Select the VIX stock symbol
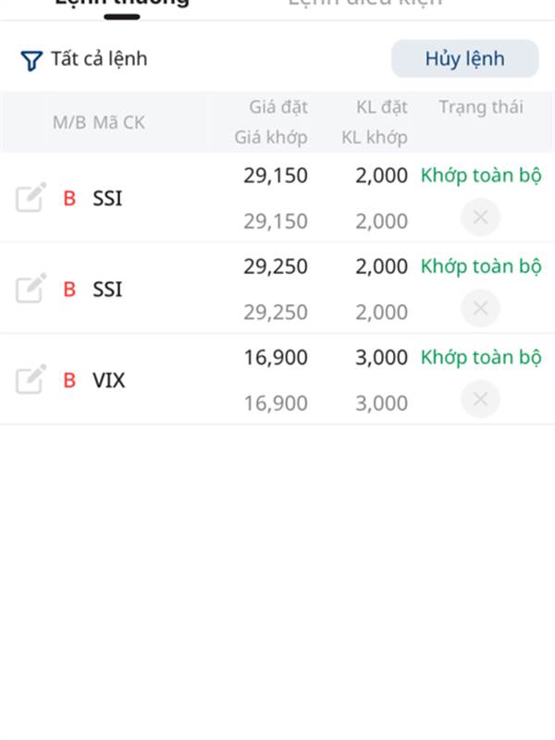Viewport: 555px width, 740px height. tap(109, 380)
